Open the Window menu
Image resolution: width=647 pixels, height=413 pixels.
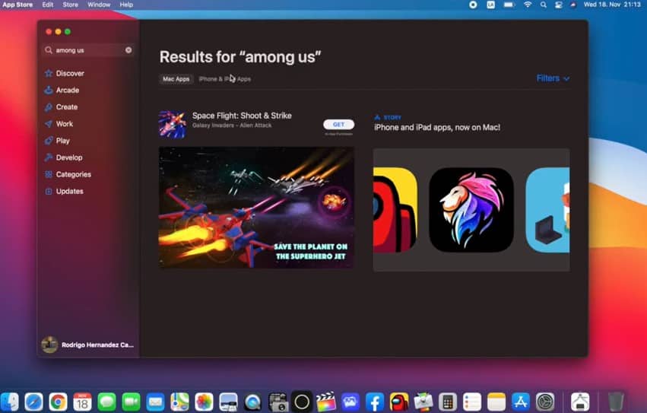point(99,5)
